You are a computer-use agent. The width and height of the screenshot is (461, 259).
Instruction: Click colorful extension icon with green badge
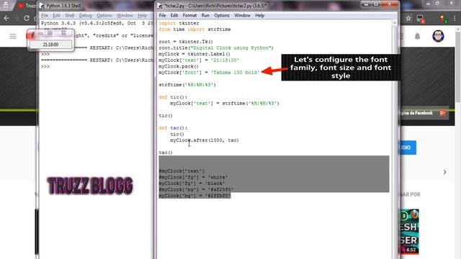pos(444,19)
